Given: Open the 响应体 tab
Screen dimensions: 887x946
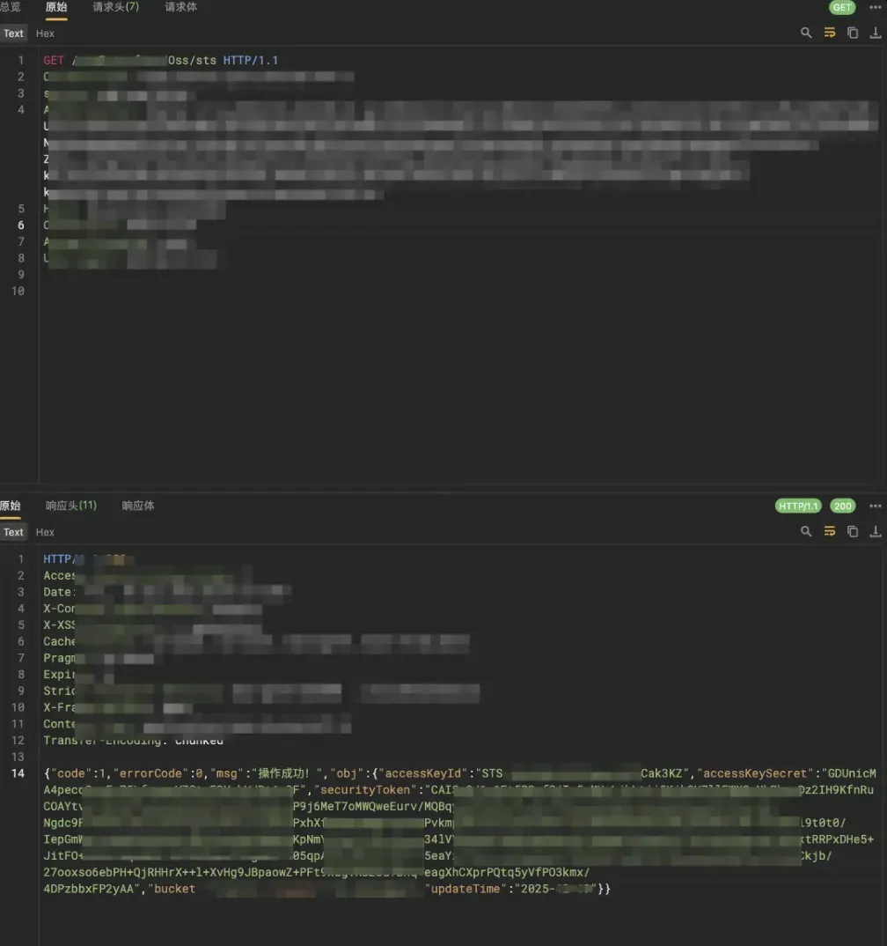Looking at the screenshot, I should [x=138, y=506].
